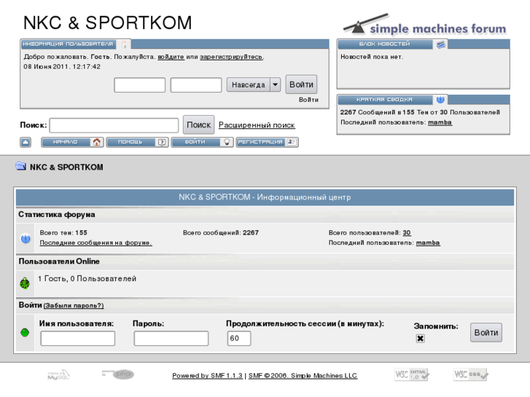Click the green login status icon
This screenshot has width=530, height=397.
(x=25, y=332)
